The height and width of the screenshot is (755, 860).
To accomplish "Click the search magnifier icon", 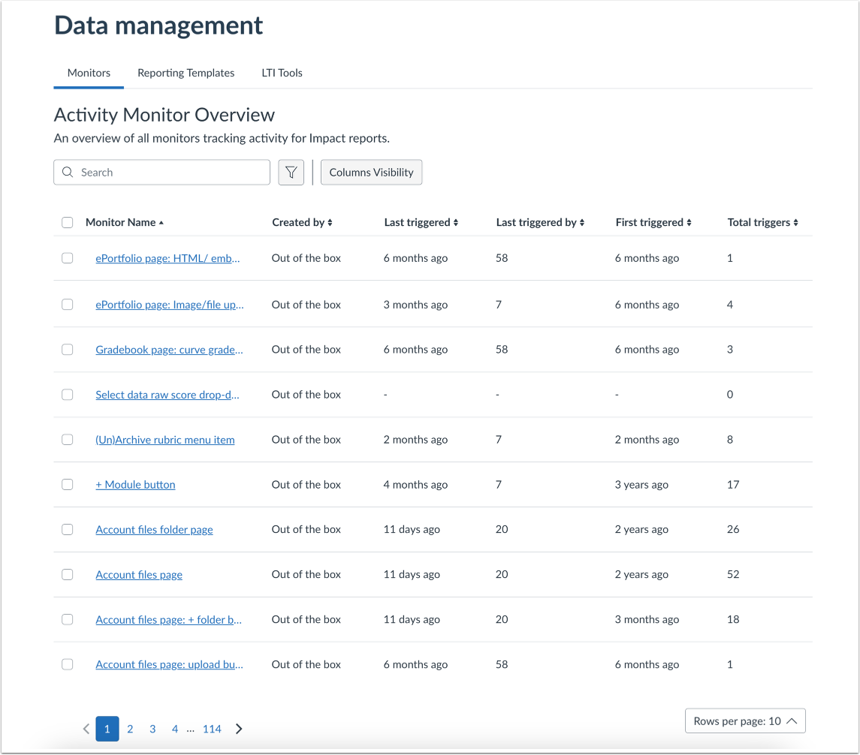I will coord(68,173).
